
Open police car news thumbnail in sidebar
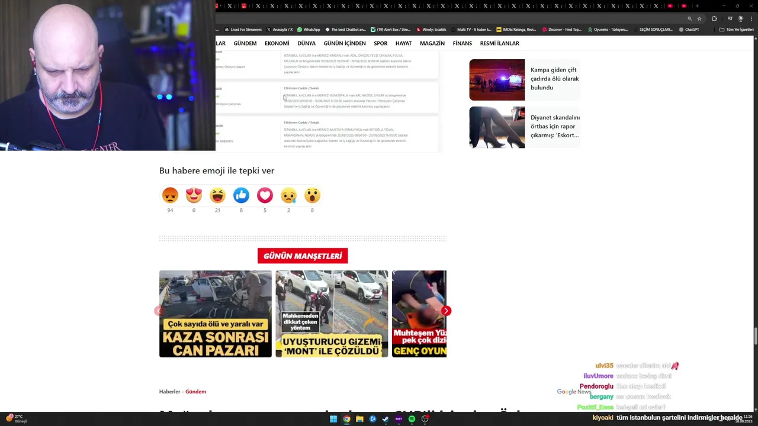pyautogui.click(x=497, y=80)
